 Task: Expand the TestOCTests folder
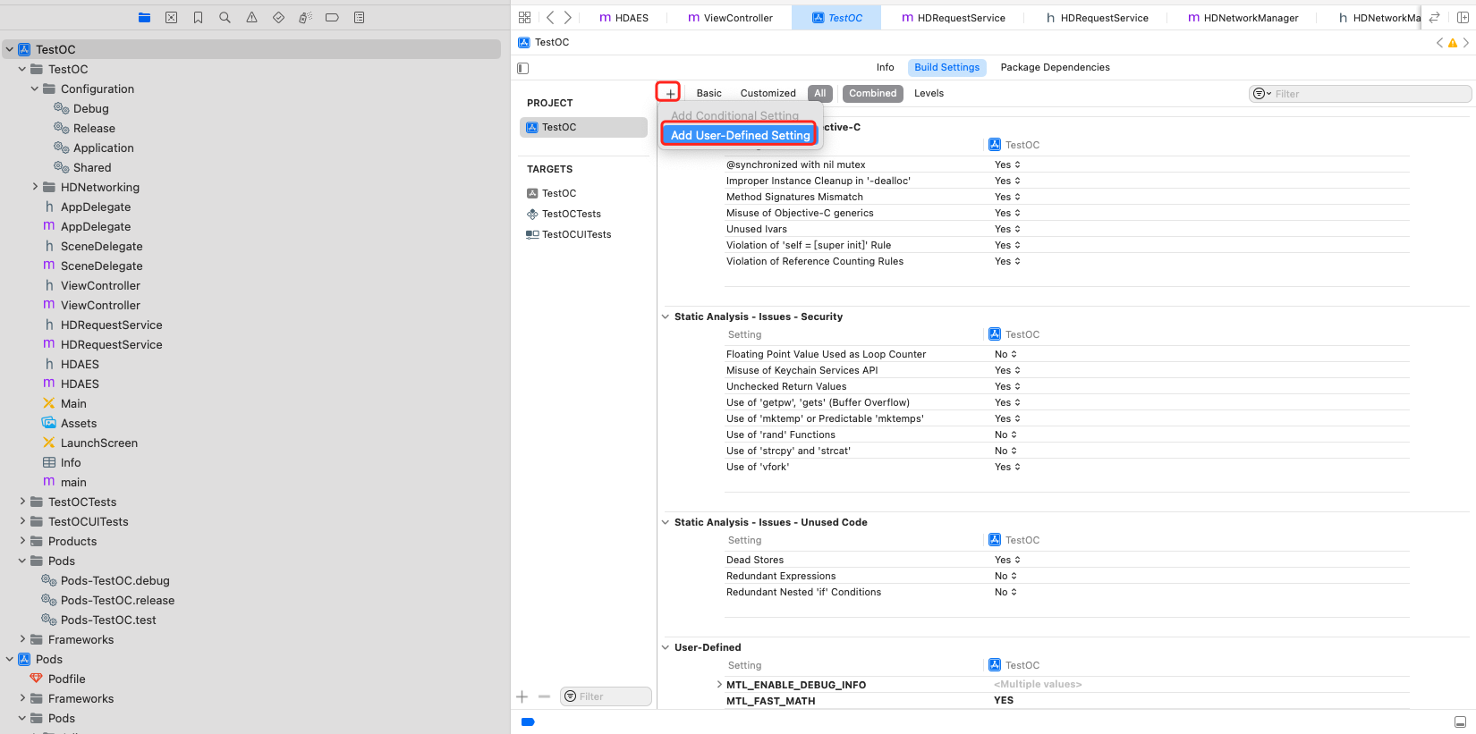point(22,502)
